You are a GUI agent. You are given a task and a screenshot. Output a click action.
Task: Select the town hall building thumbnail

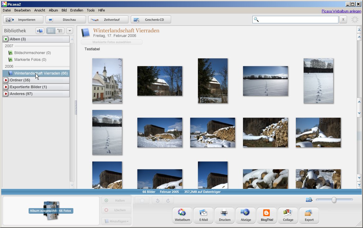pos(107,81)
